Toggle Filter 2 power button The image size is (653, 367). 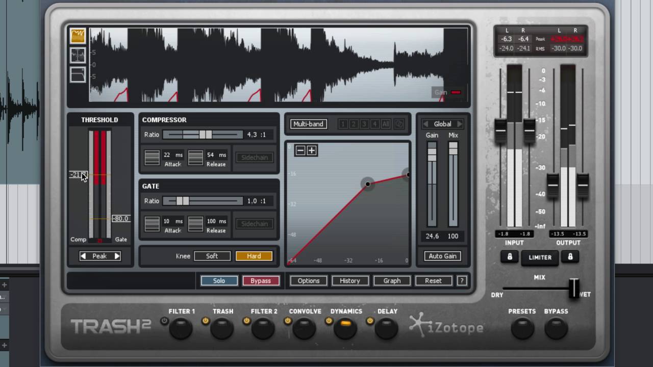click(x=246, y=321)
